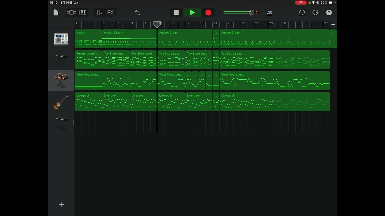385x216 pixels.
Task: Select Analog Dream region starting at bar 13
Action: coord(185,39)
